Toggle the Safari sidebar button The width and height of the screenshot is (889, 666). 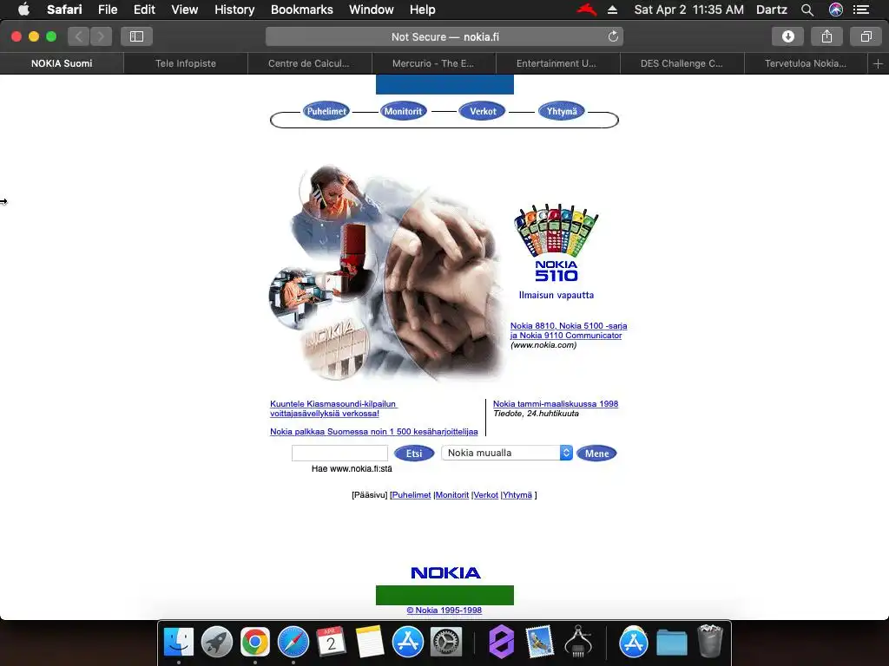click(136, 36)
